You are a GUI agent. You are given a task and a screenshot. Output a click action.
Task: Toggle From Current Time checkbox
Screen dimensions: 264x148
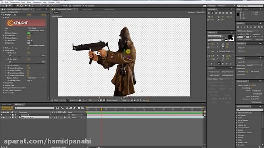[238, 40]
